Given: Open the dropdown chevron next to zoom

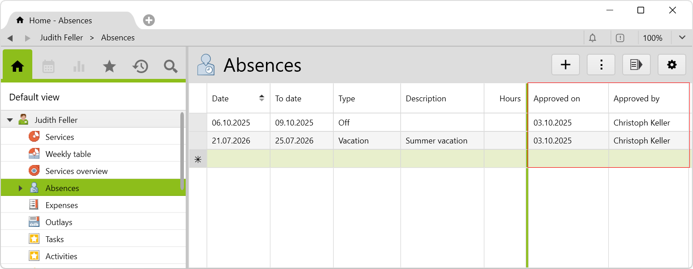Looking at the screenshot, I should coord(682,38).
